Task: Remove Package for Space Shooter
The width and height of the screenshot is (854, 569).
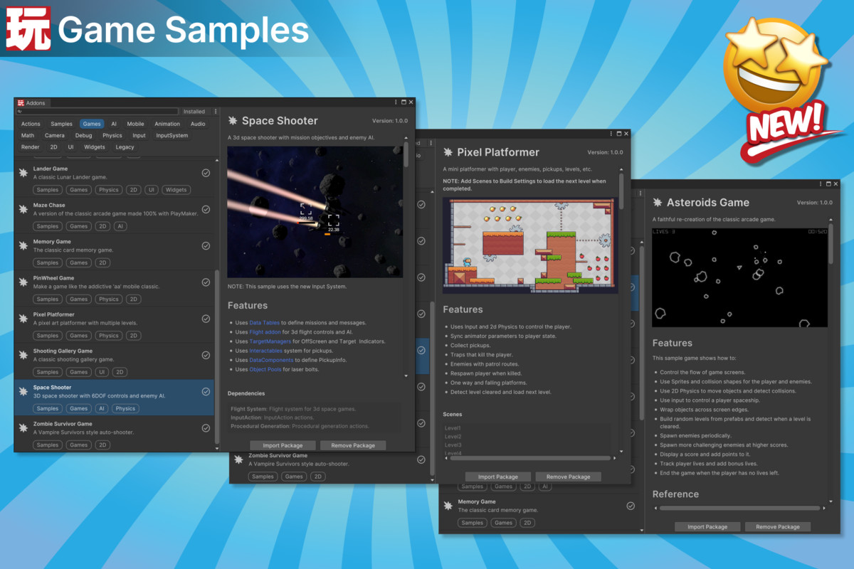Action: tap(354, 445)
